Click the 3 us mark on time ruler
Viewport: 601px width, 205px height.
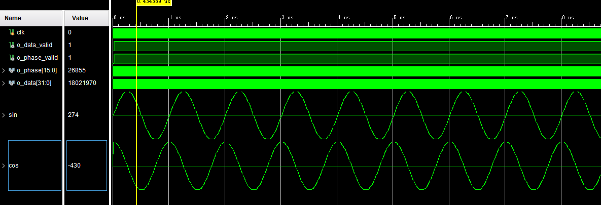288,18
